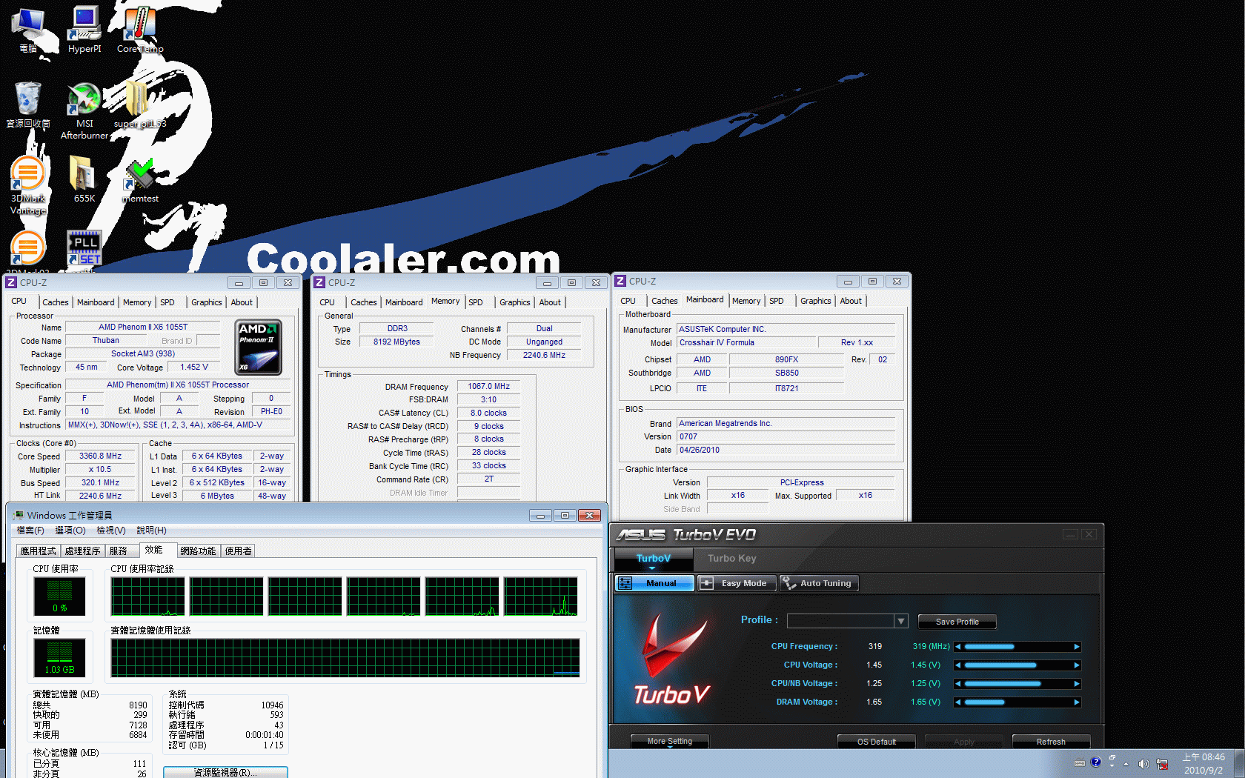The width and height of the screenshot is (1245, 778).
Task: Switch to 網路功能 tab in Task Manager
Action: tap(198, 551)
